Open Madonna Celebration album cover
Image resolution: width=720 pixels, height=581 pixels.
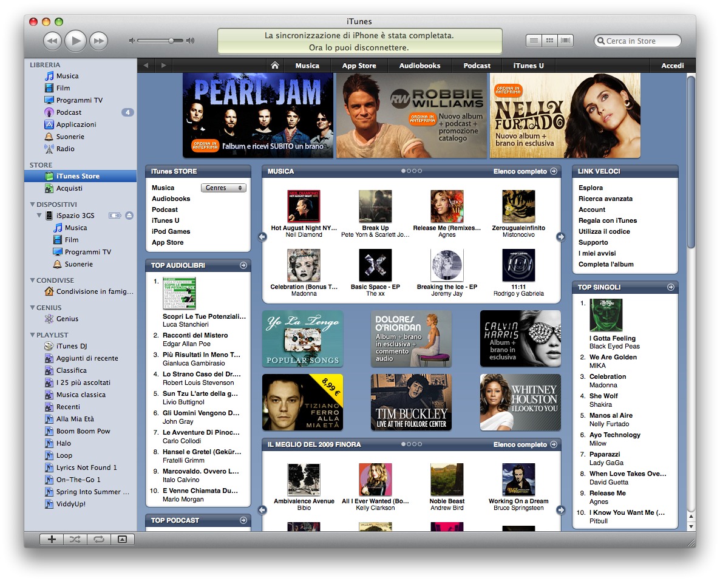(x=304, y=265)
